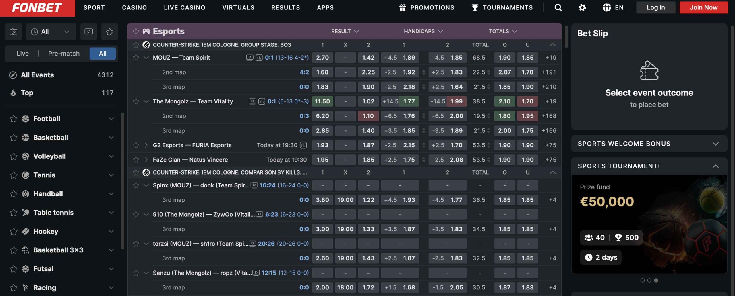735x296 pixels.
Task: Click the events list vertical scrollbar
Action: [566, 37]
